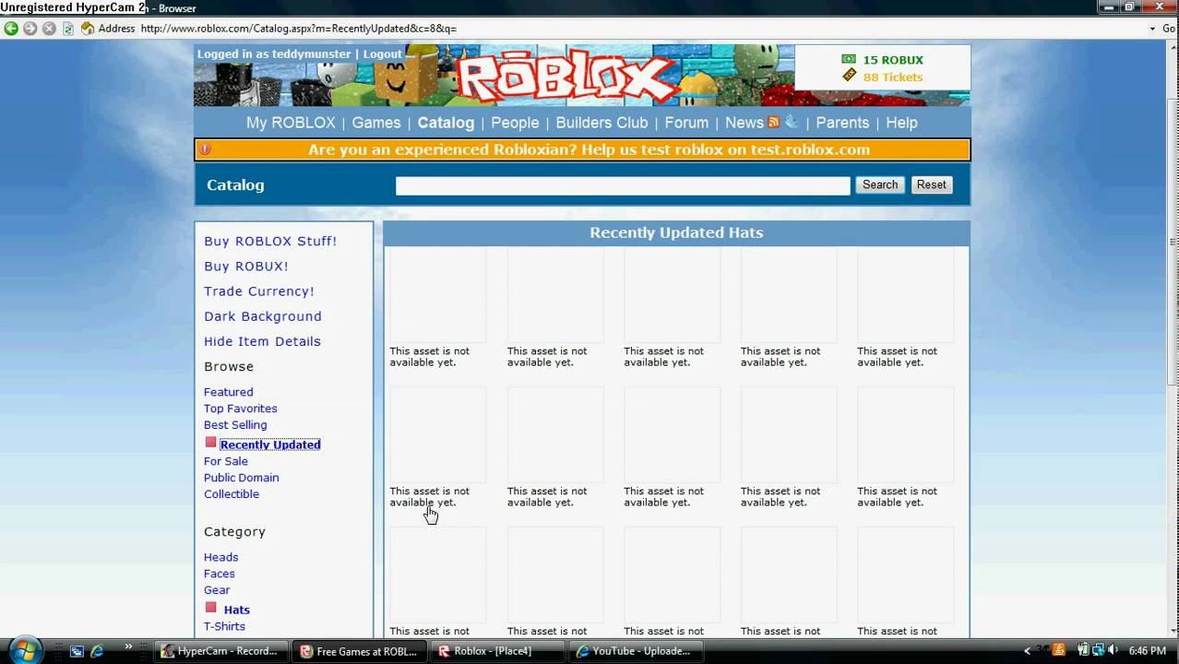Screen dimensions: 1179x664
Task: Open the Windows Start orb
Action: pyautogui.click(x=24, y=650)
